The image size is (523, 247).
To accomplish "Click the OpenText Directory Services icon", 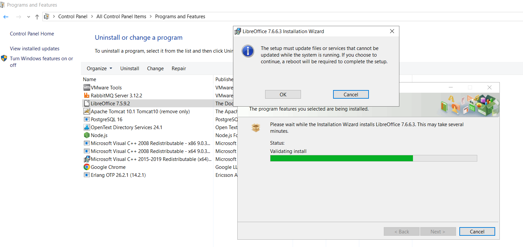I will tap(87, 127).
